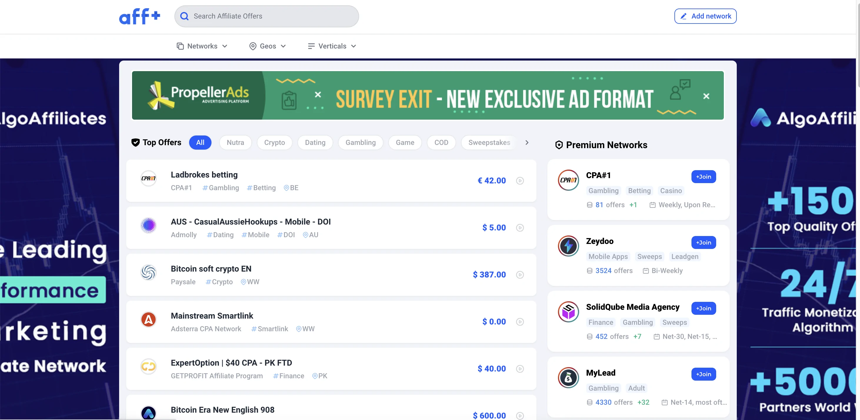Close the PropellerAds banner
860x420 pixels.
tap(706, 96)
